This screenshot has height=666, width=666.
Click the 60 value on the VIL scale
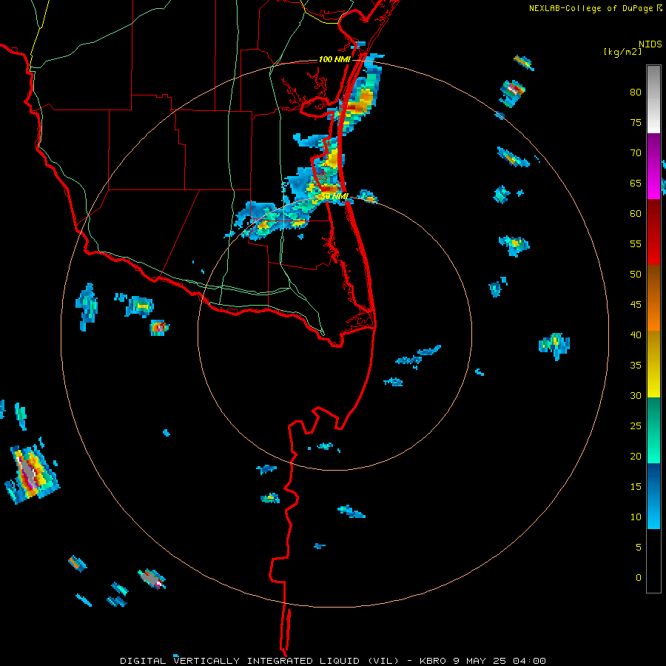(x=636, y=214)
